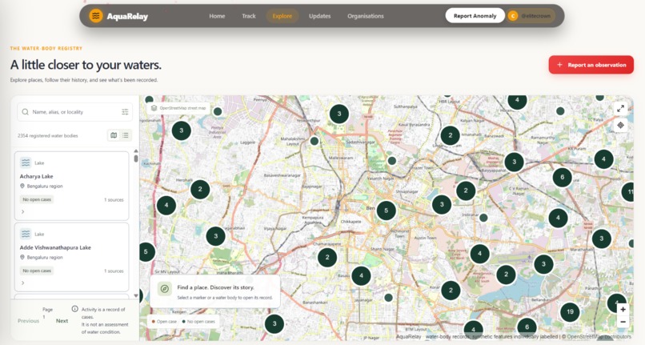645x345 pixels.
Task: Select the Explore nav item
Action: click(282, 16)
